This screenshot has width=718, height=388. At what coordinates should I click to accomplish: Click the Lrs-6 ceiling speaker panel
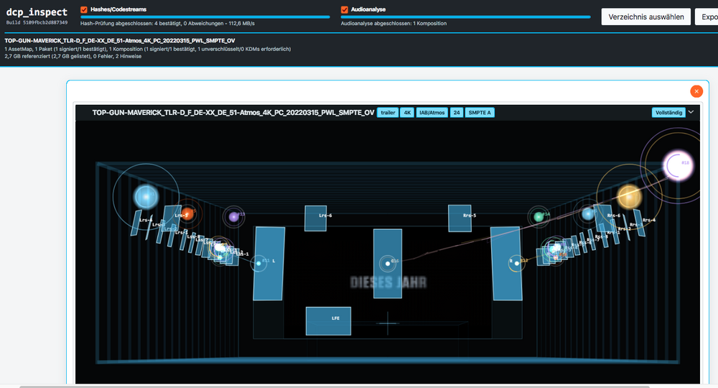316,218
